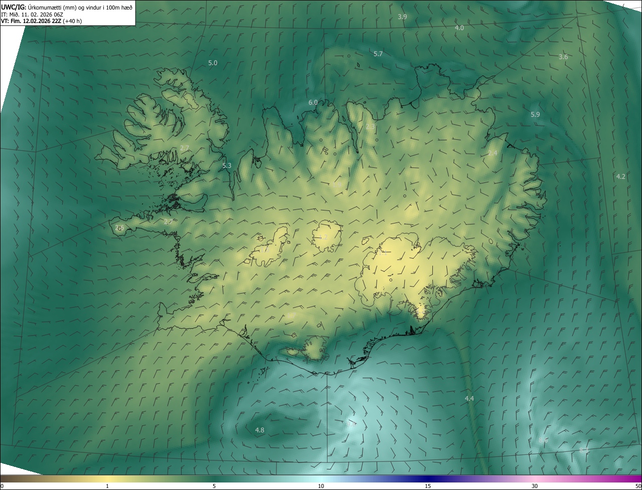Click the 4.4 value on the map
The width and height of the screenshot is (642, 490).
469,399
